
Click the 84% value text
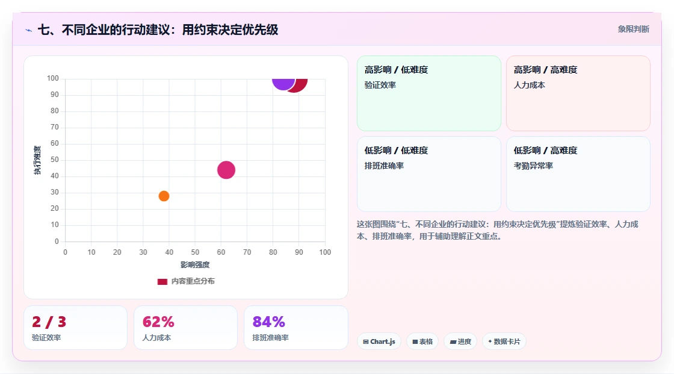[x=268, y=322]
